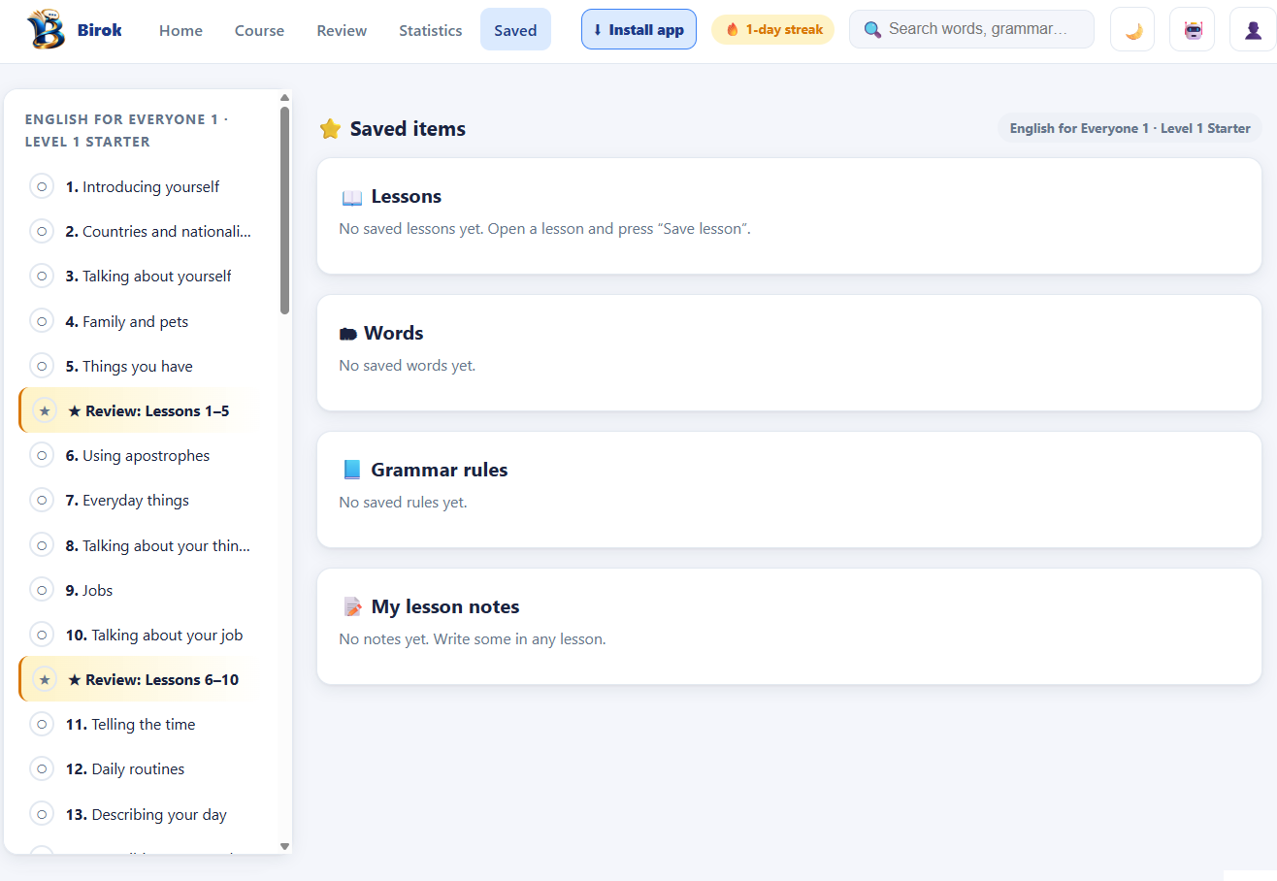Open the Course tab
Screen dimensions: 1277x881
pyautogui.click(x=259, y=30)
